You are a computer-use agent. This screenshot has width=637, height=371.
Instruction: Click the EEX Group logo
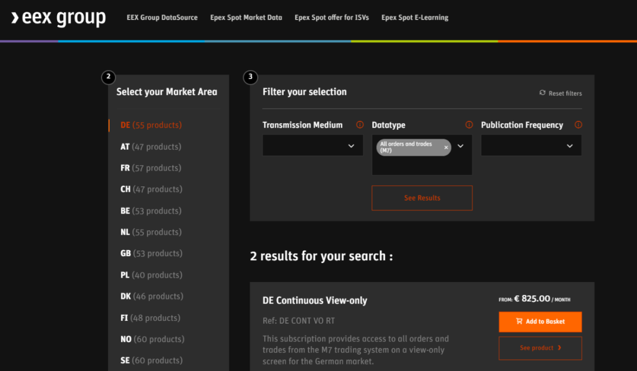58,18
